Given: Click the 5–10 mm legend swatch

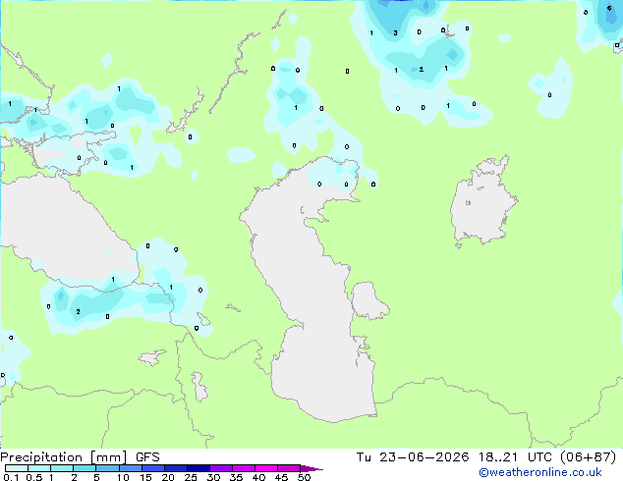Looking at the screenshot, I should (107, 468).
